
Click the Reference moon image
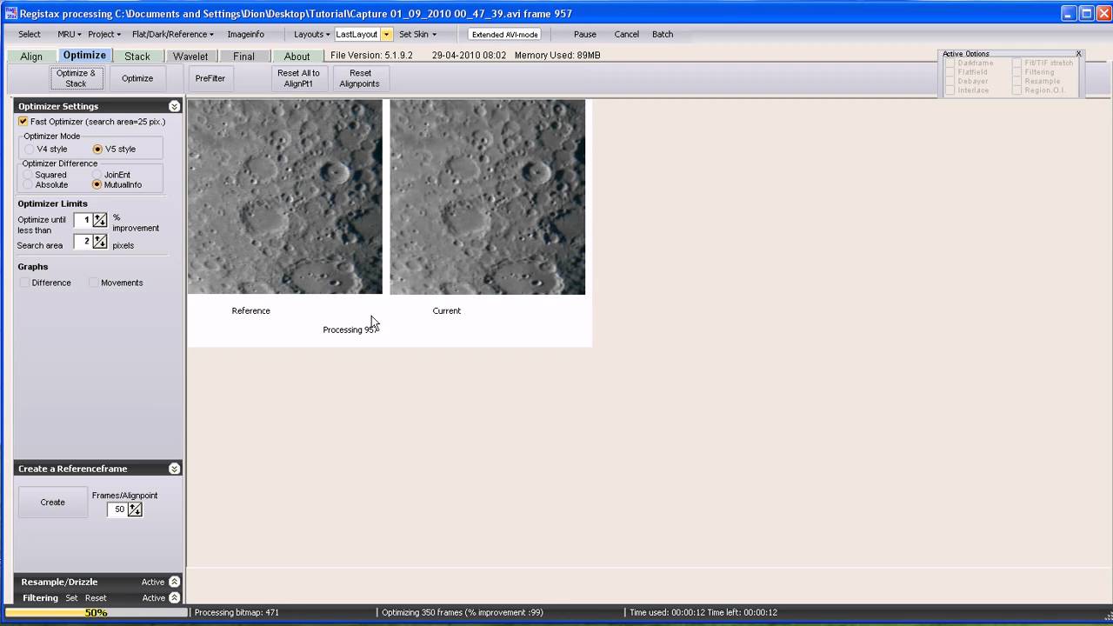tap(285, 196)
